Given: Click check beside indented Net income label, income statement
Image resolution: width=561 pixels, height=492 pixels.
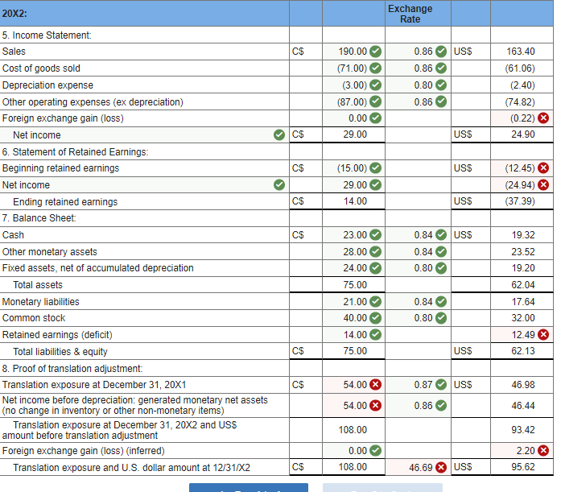Looking at the screenshot, I should click(x=279, y=135).
